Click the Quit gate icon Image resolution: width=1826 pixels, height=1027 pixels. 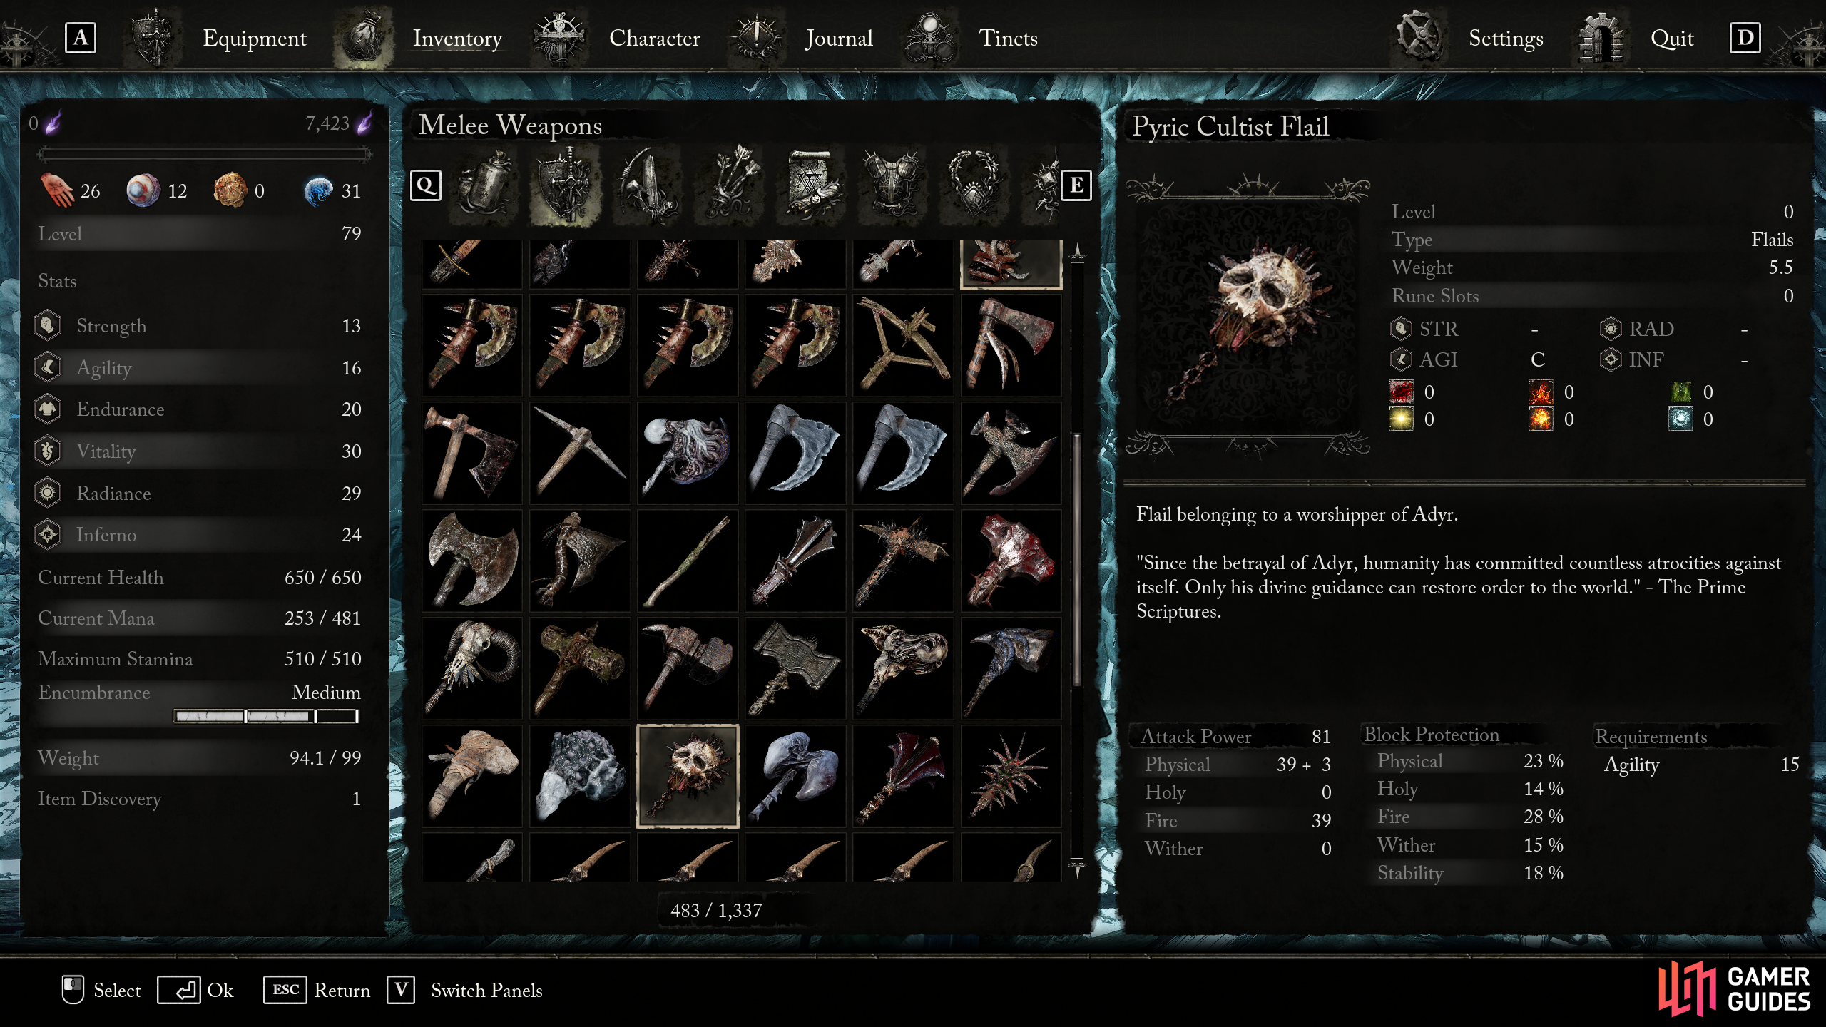1601,38
